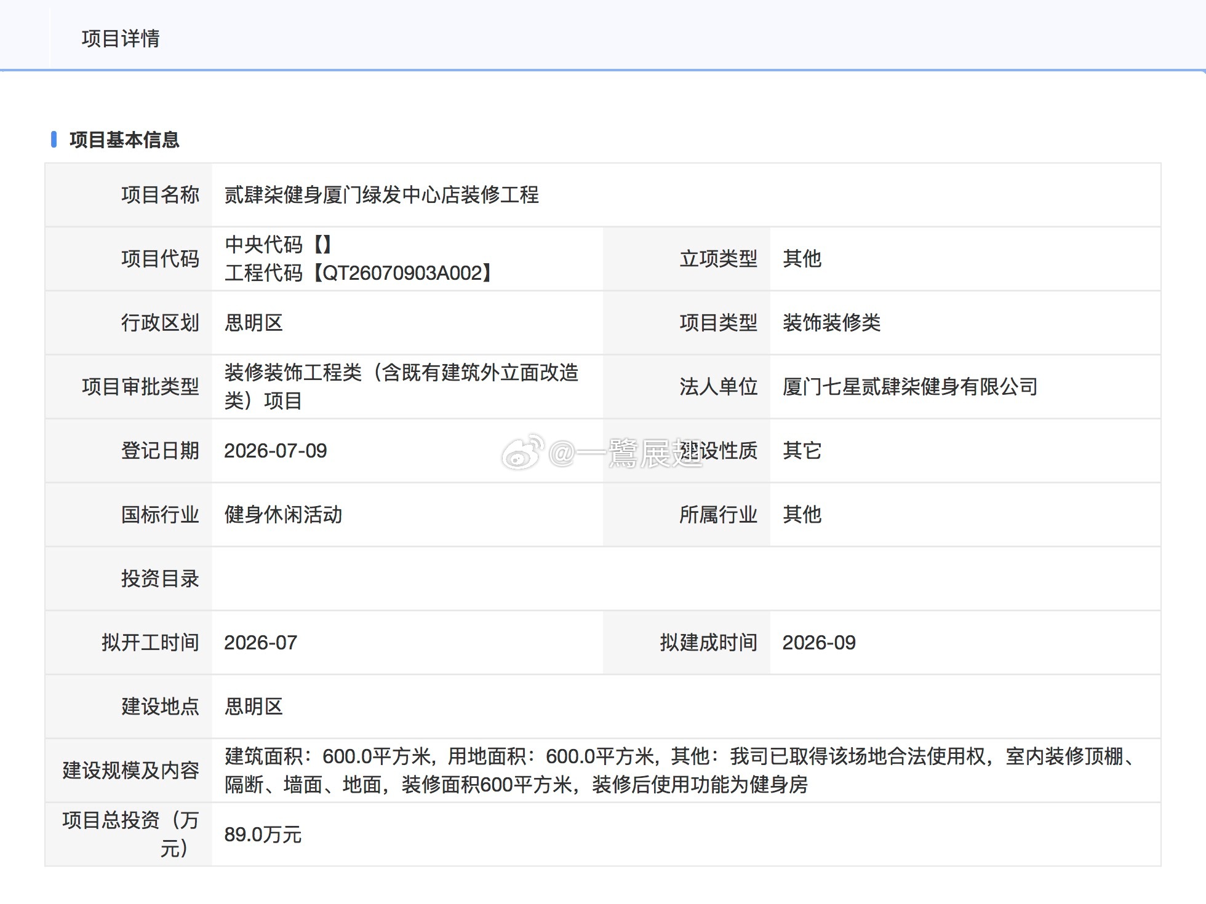Click the 国标行业 label

[x=160, y=515]
